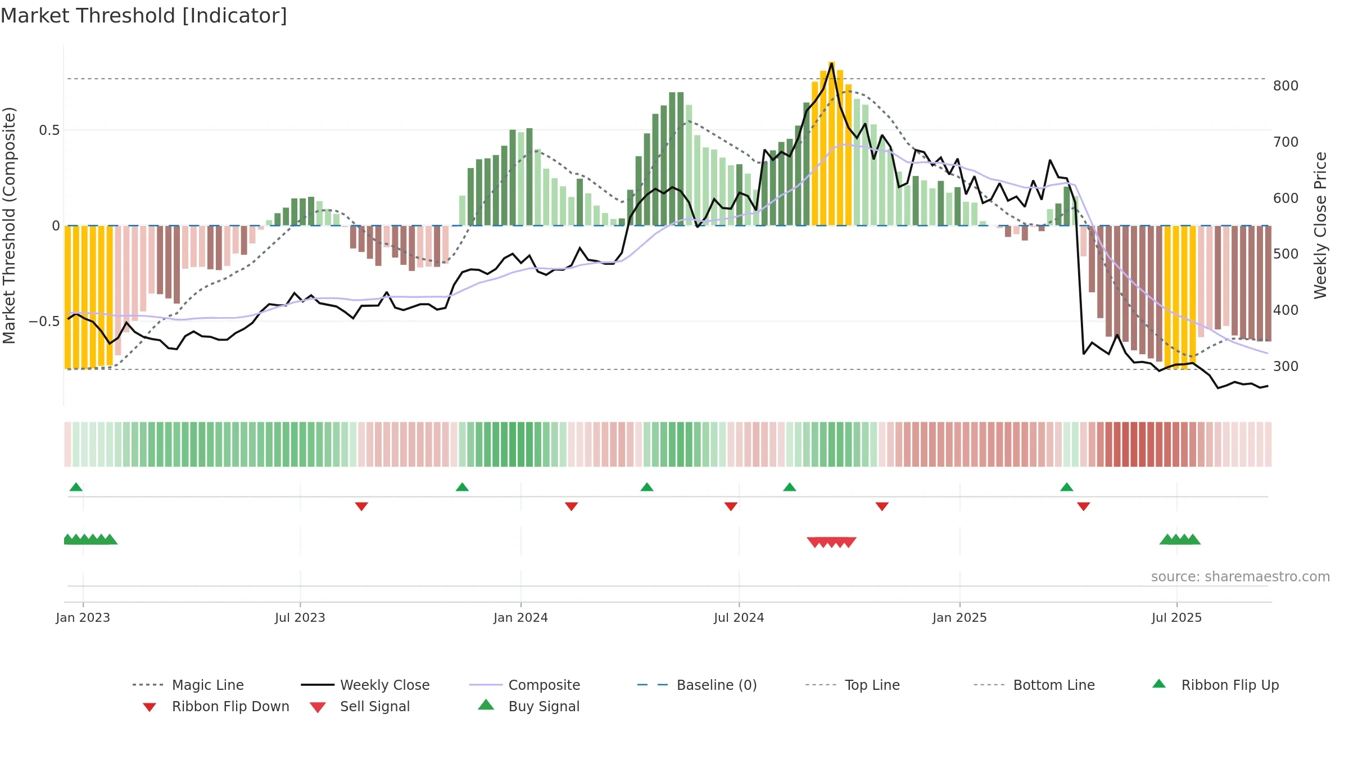Toggle the Magic Line legend entry

click(x=188, y=685)
